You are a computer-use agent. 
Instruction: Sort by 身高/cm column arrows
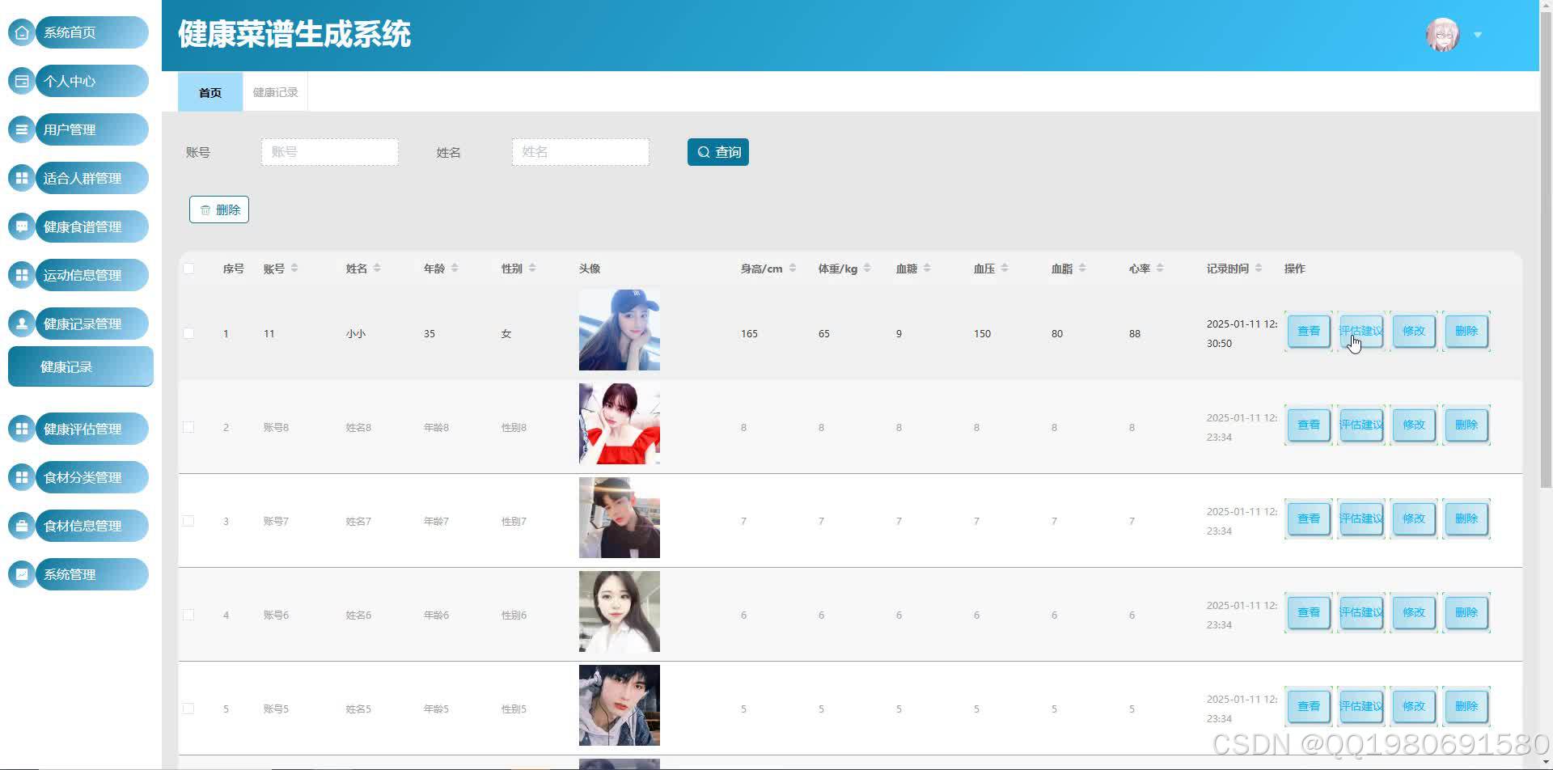[x=793, y=268]
